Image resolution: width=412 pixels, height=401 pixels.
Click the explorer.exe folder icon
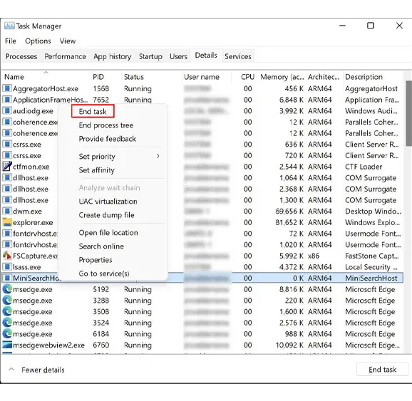[7, 222]
